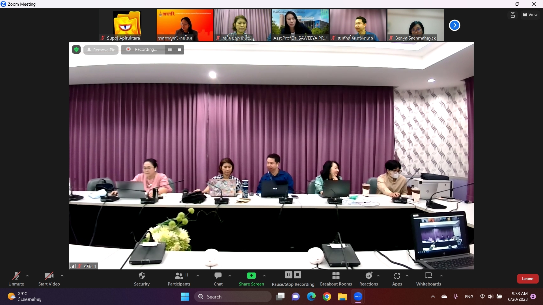
Task: Stop recording from bottom toolbar
Action: [298, 275]
